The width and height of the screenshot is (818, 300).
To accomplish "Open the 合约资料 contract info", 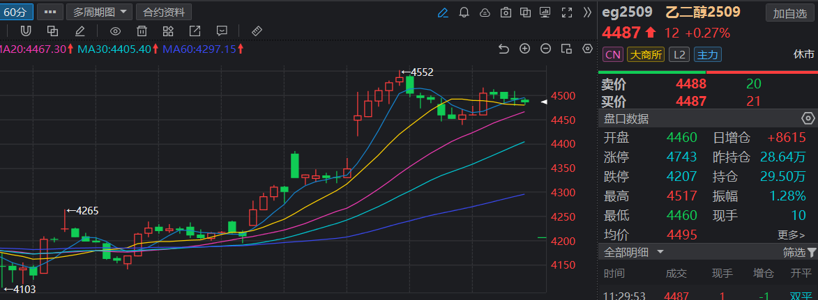I will pyautogui.click(x=164, y=11).
